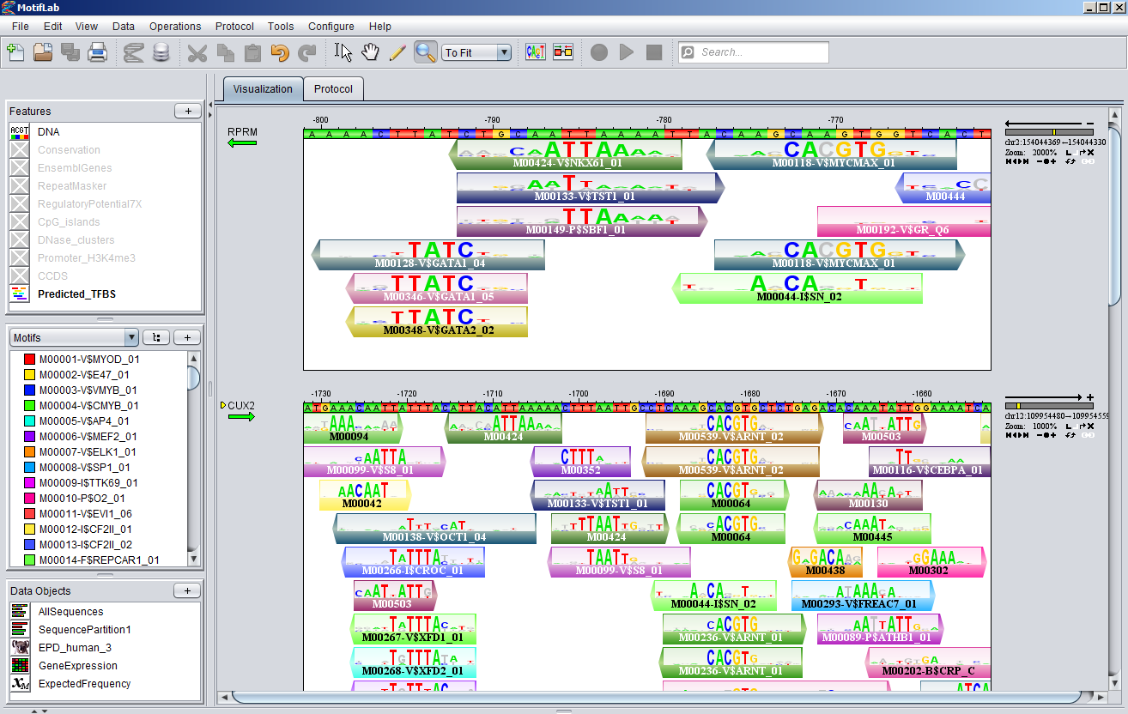Open the To Fit zoom dropdown
Image resolution: width=1128 pixels, height=714 pixels.
pyautogui.click(x=476, y=52)
